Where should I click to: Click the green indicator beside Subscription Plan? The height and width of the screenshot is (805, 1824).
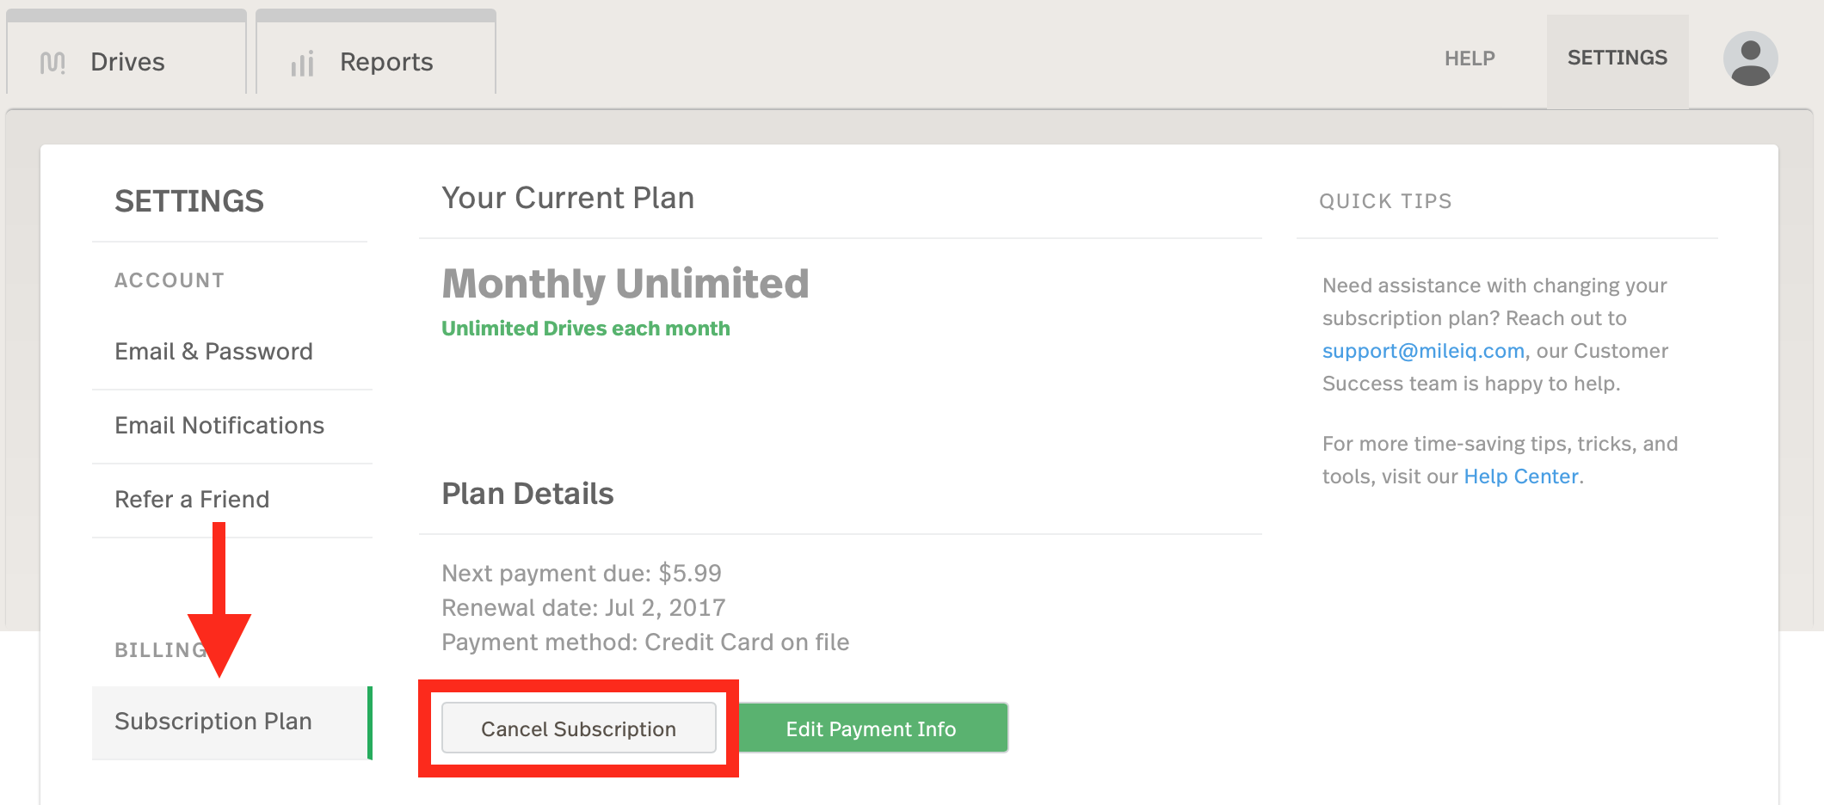click(370, 721)
